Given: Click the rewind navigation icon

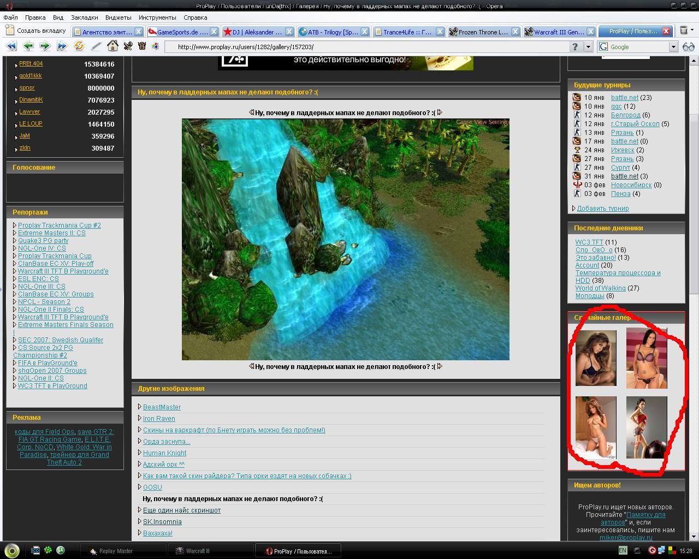Looking at the screenshot, I should [12, 46].
